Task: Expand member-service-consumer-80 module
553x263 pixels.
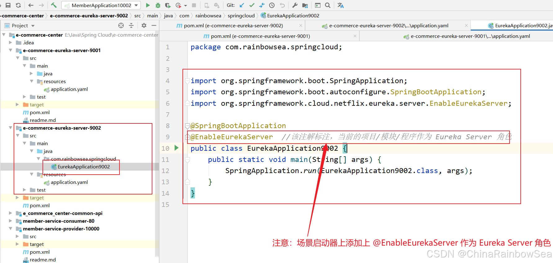Action: [x=11, y=221]
